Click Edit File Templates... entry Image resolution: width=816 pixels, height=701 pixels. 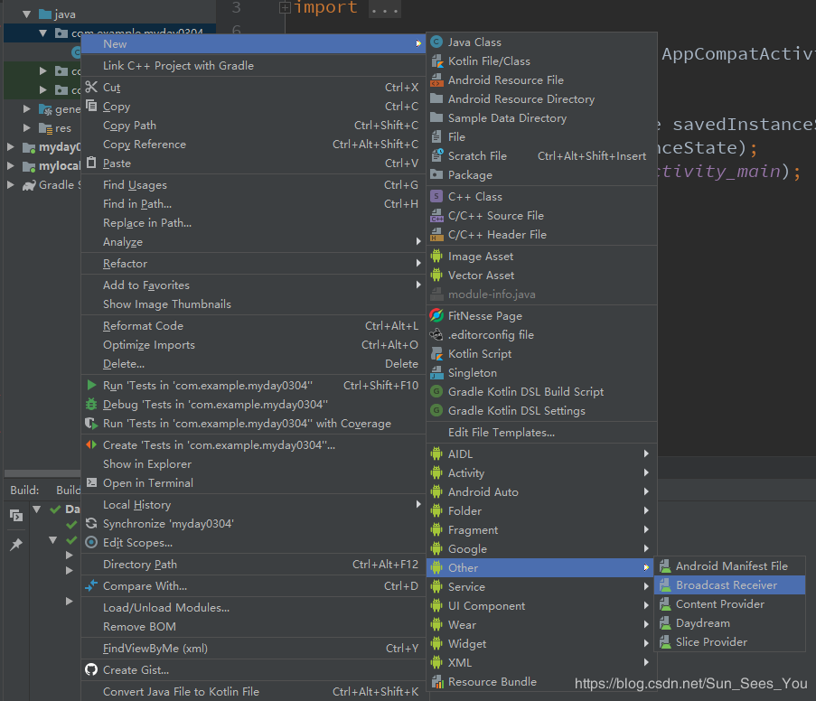[x=541, y=433]
